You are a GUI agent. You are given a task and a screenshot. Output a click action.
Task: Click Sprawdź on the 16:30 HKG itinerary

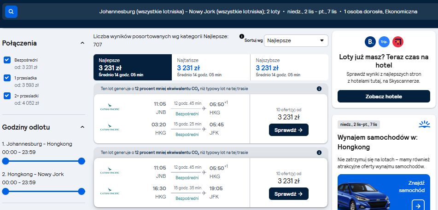coord(289,194)
